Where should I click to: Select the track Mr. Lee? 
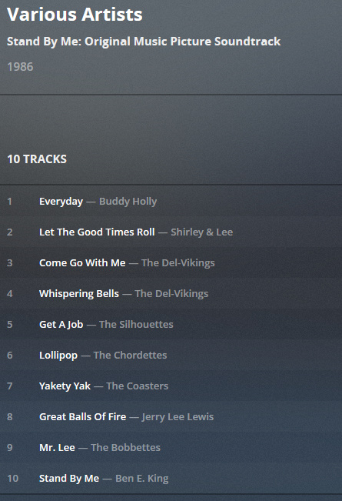[x=57, y=447]
